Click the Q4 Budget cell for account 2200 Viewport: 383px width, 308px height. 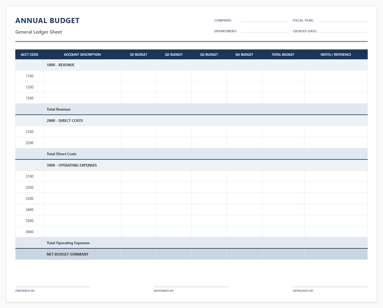tap(244, 143)
